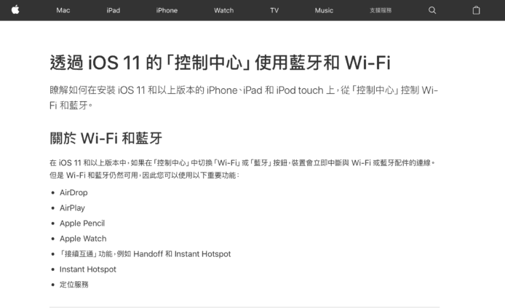Viewport: 505px width, 308px height.
Task: Open the Music navigation item
Action: 324,10
